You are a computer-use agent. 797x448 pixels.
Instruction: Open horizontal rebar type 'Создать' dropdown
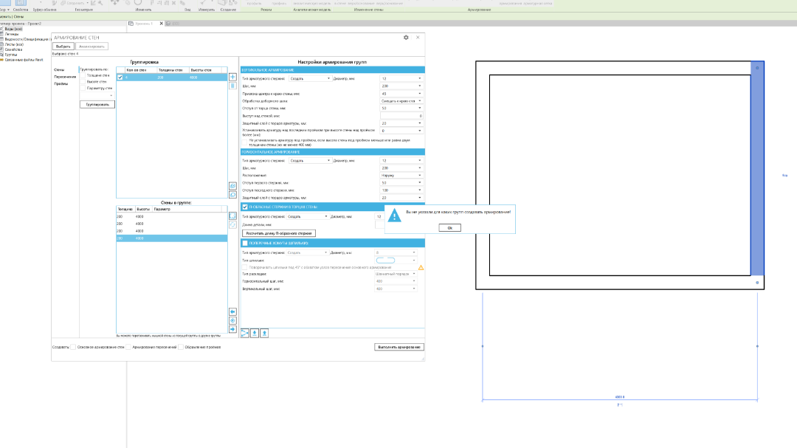click(310, 161)
